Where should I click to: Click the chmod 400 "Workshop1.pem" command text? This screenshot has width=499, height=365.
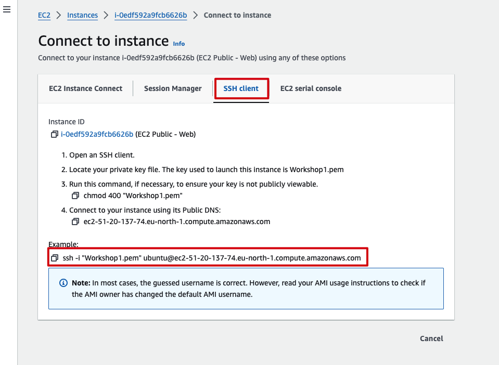133,195
